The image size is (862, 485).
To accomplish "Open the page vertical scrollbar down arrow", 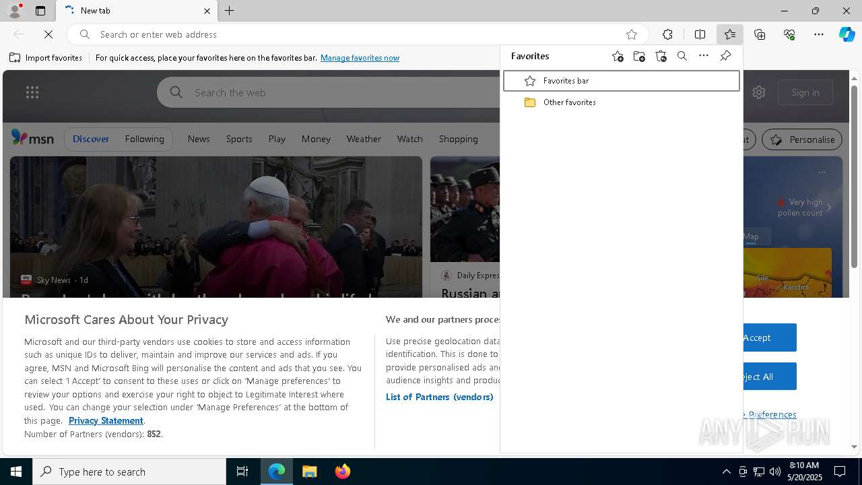I will click(855, 446).
